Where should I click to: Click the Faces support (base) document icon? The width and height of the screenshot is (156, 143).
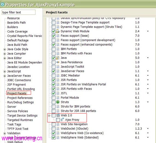tap(58, 36)
